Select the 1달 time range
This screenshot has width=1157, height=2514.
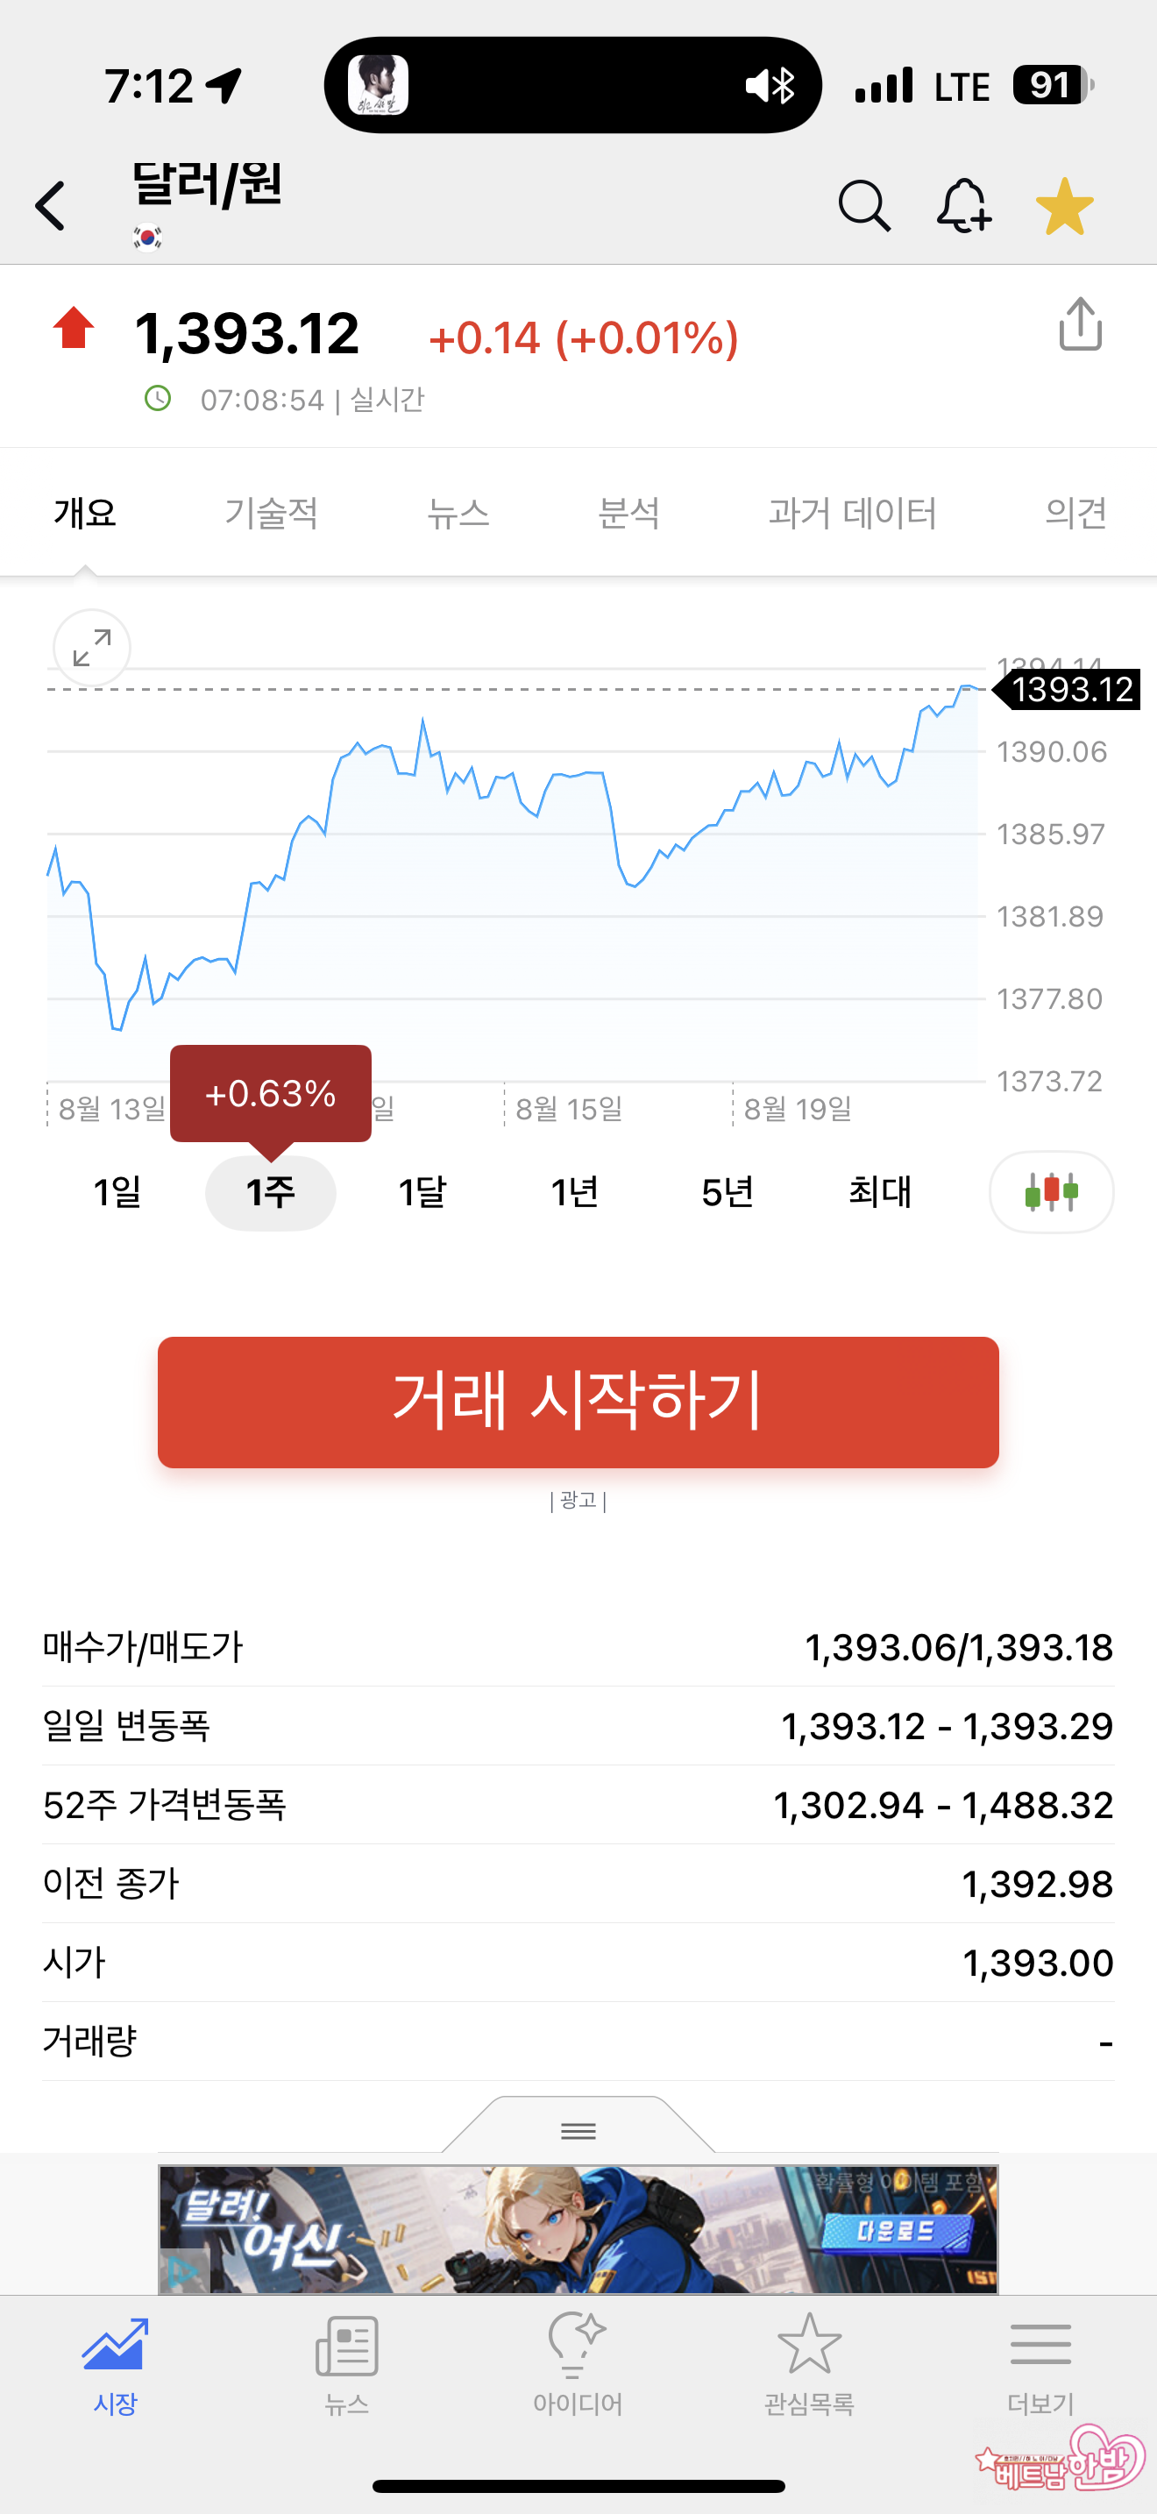(x=422, y=1191)
